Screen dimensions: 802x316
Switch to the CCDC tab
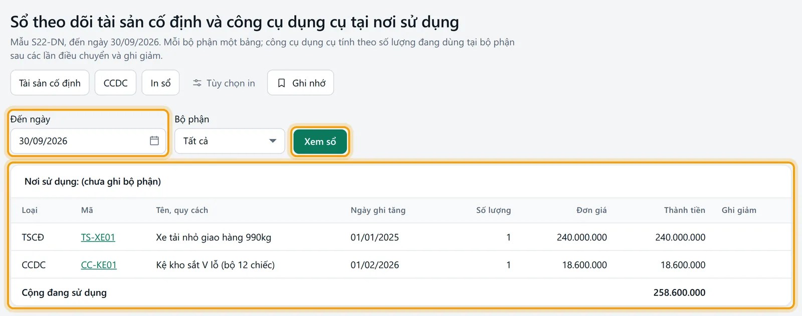click(116, 82)
